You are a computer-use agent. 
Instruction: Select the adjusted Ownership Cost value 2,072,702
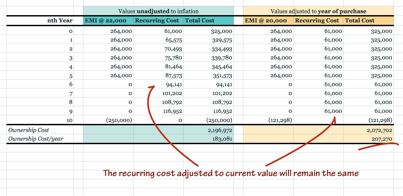(x=381, y=130)
